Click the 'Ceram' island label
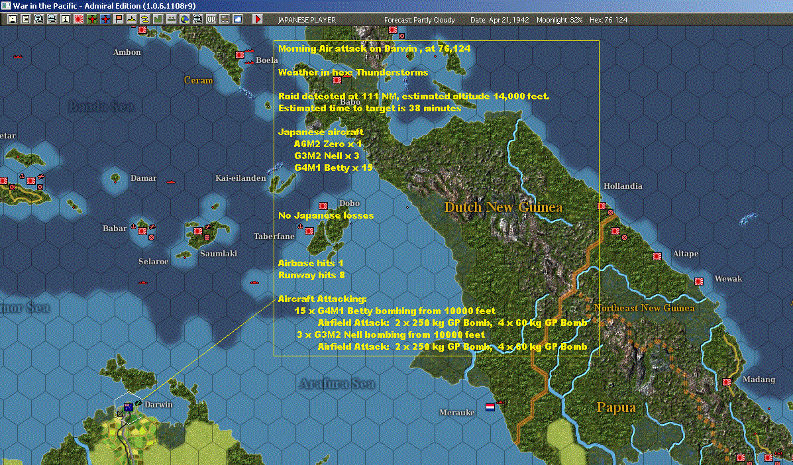The image size is (793, 465). [198, 80]
